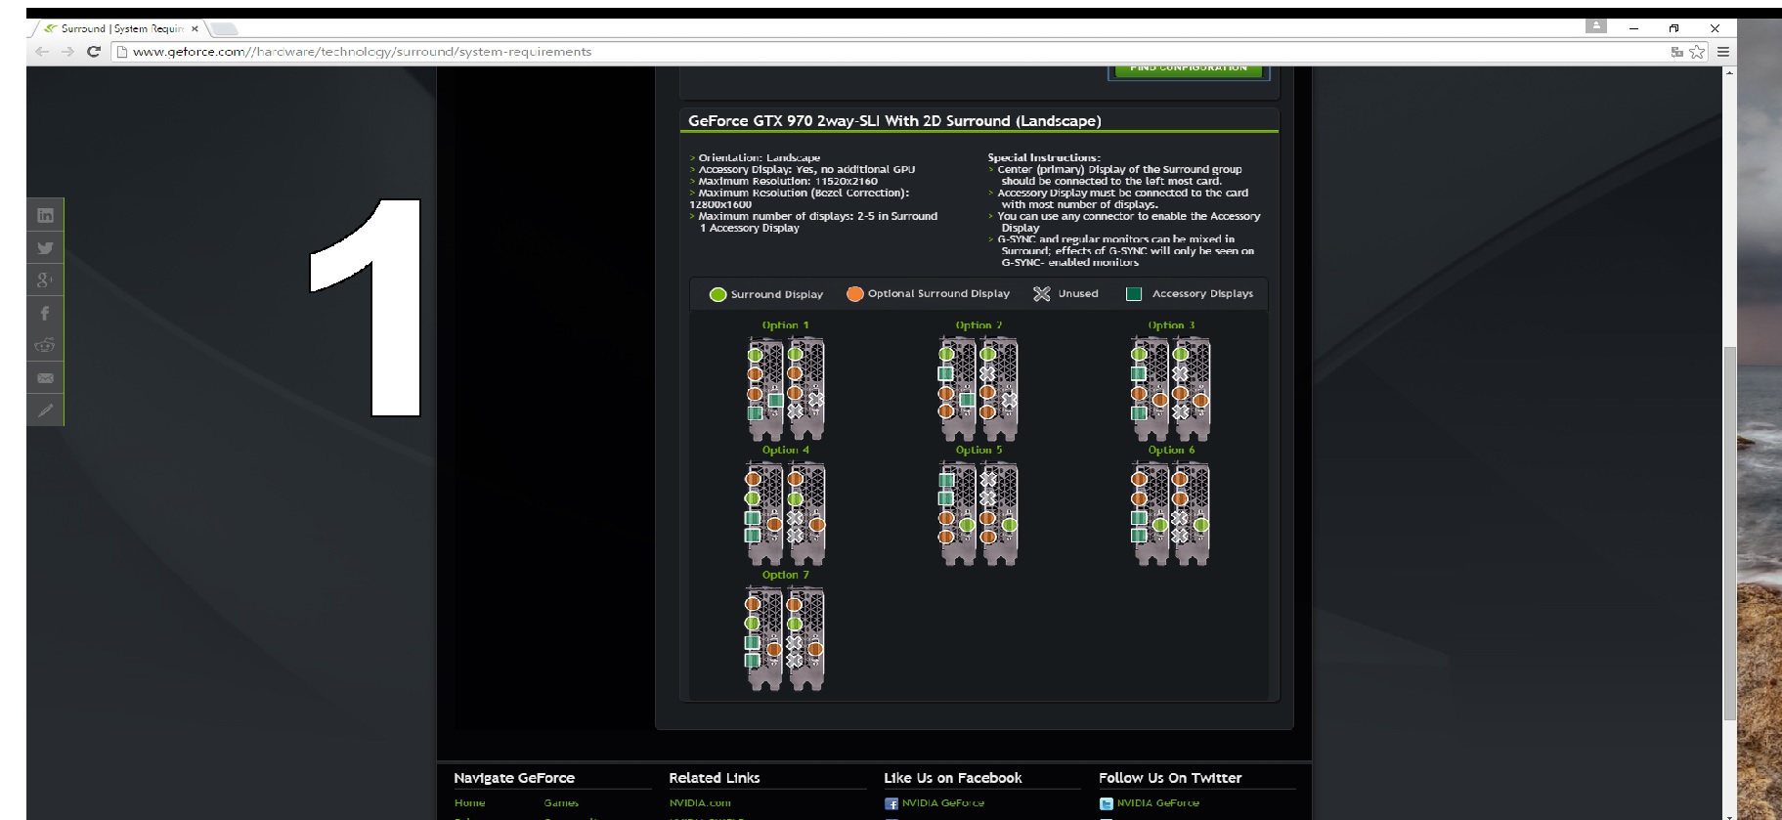
Task: Click the page vertical scrollbar thumb
Action: pyautogui.click(x=1729, y=533)
